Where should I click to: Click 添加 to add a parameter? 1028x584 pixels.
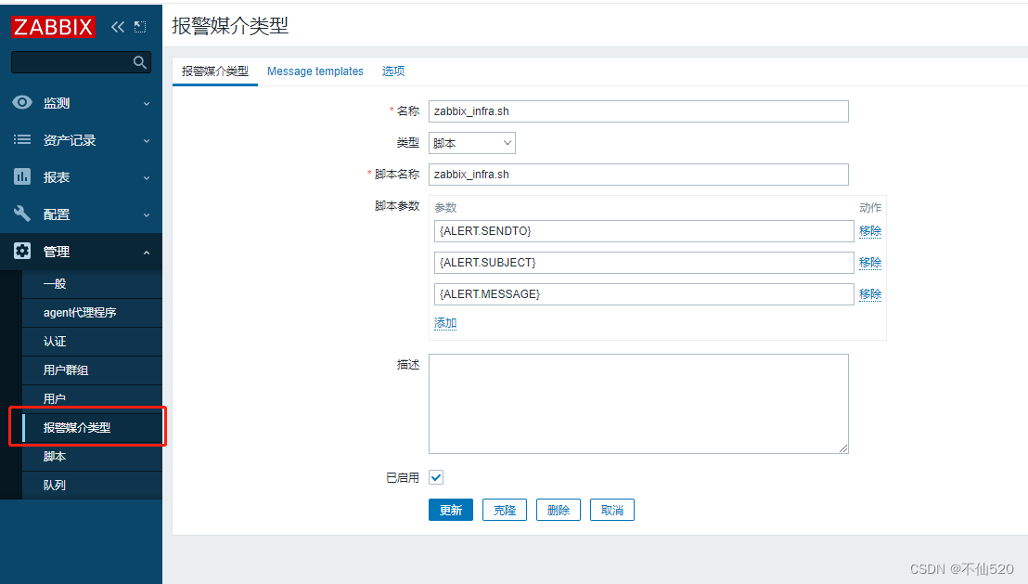coord(445,323)
